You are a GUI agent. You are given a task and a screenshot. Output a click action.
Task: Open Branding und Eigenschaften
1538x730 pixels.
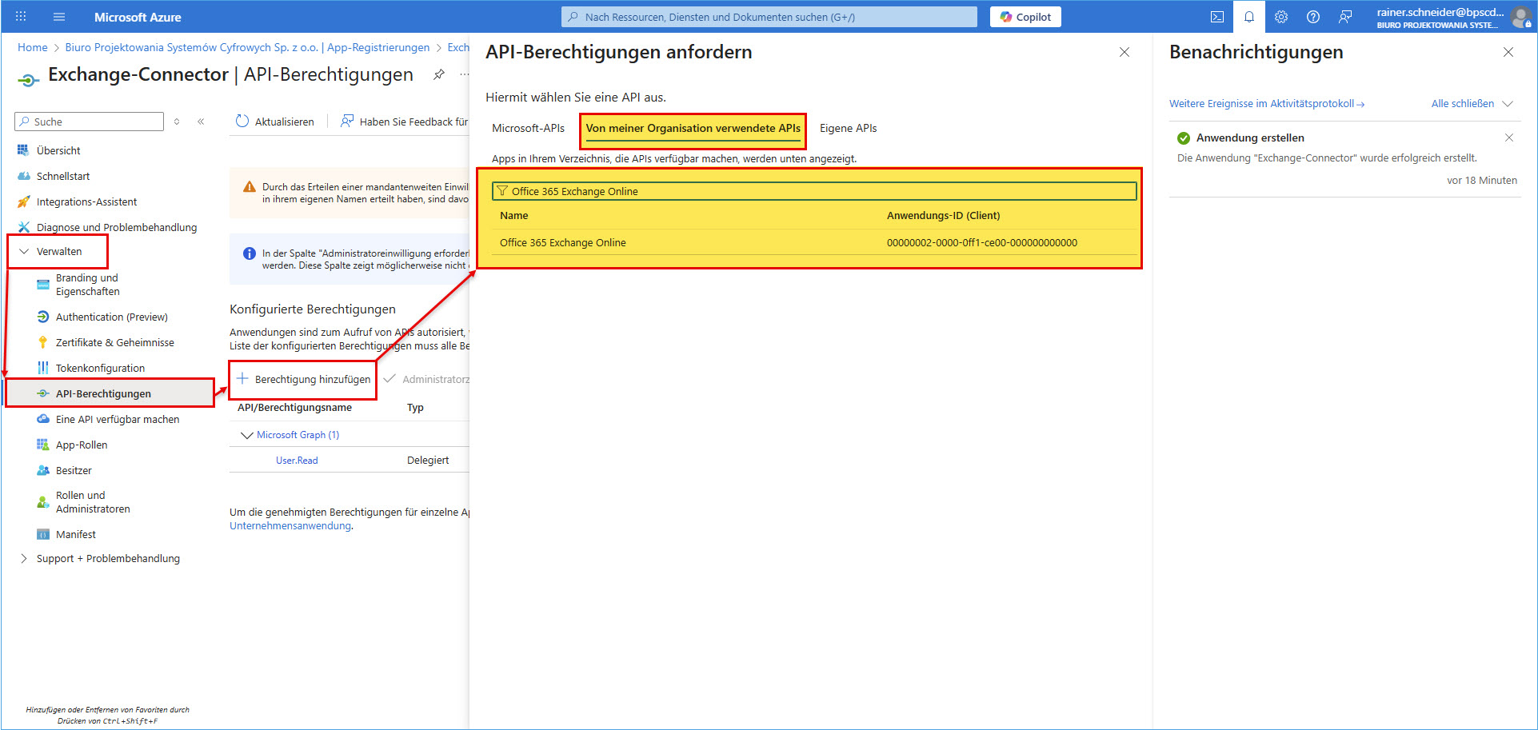pos(87,285)
